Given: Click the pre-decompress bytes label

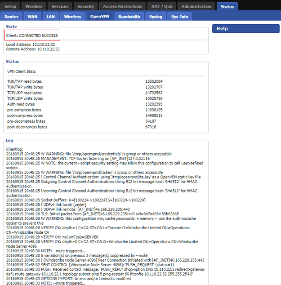Looking at the screenshot, I should [x=27, y=121].
